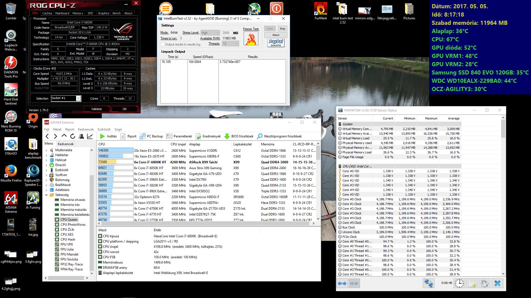Open Eszközök menu in AIDA64

pyautogui.click(x=104, y=129)
